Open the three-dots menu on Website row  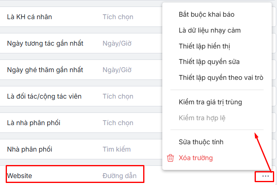tap(266, 176)
